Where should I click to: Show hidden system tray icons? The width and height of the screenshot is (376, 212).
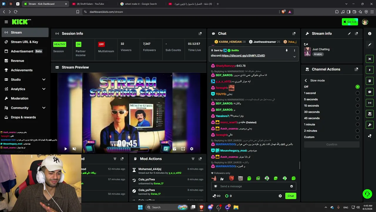(x=325, y=207)
